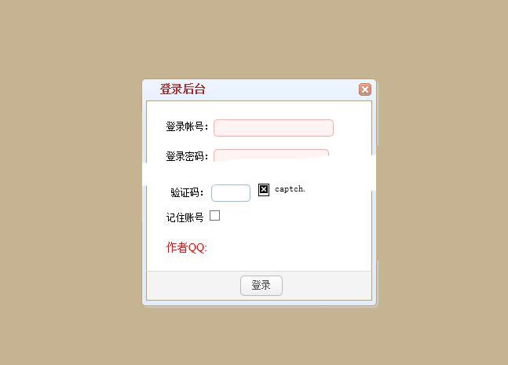The width and height of the screenshot is (508, 365).
Task: Click the 登录后台 dialog title text
Action: (182, 89)
